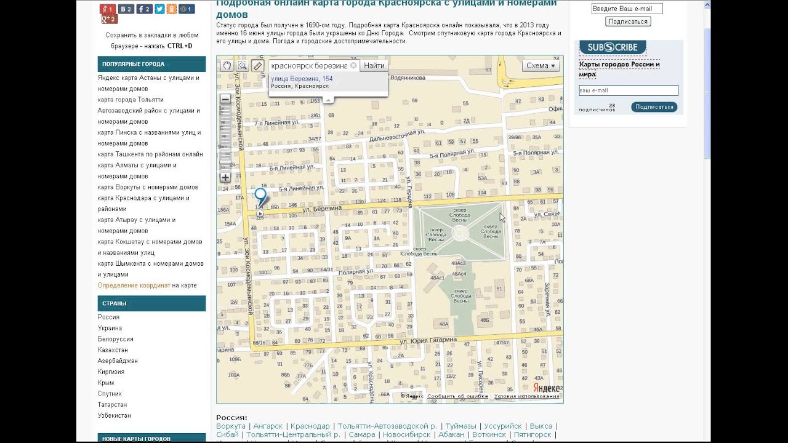788x443 pixels.
Task: Open карта Краснодара с улицами link
Action: click(x=143, y=204)
